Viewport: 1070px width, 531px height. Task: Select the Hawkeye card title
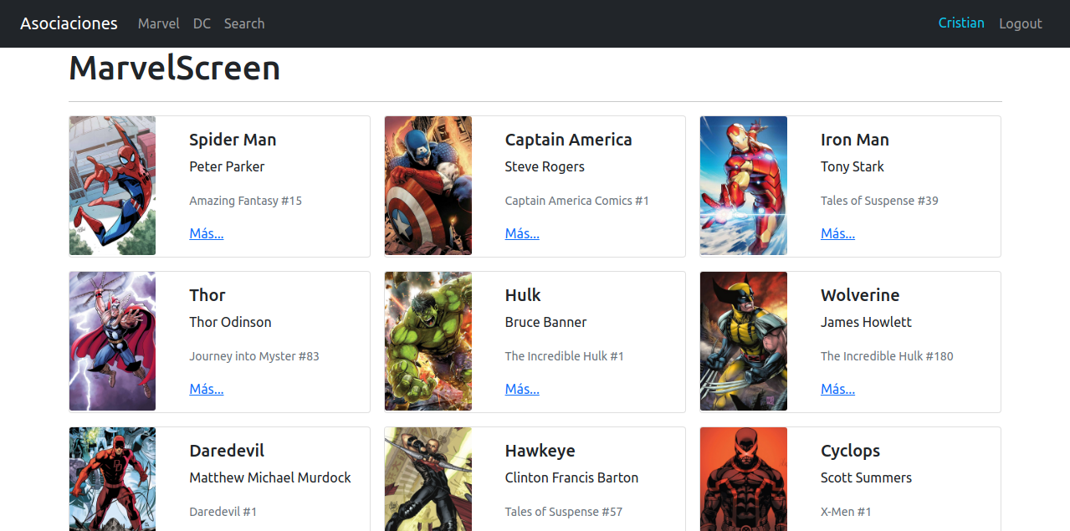[540, 451]
